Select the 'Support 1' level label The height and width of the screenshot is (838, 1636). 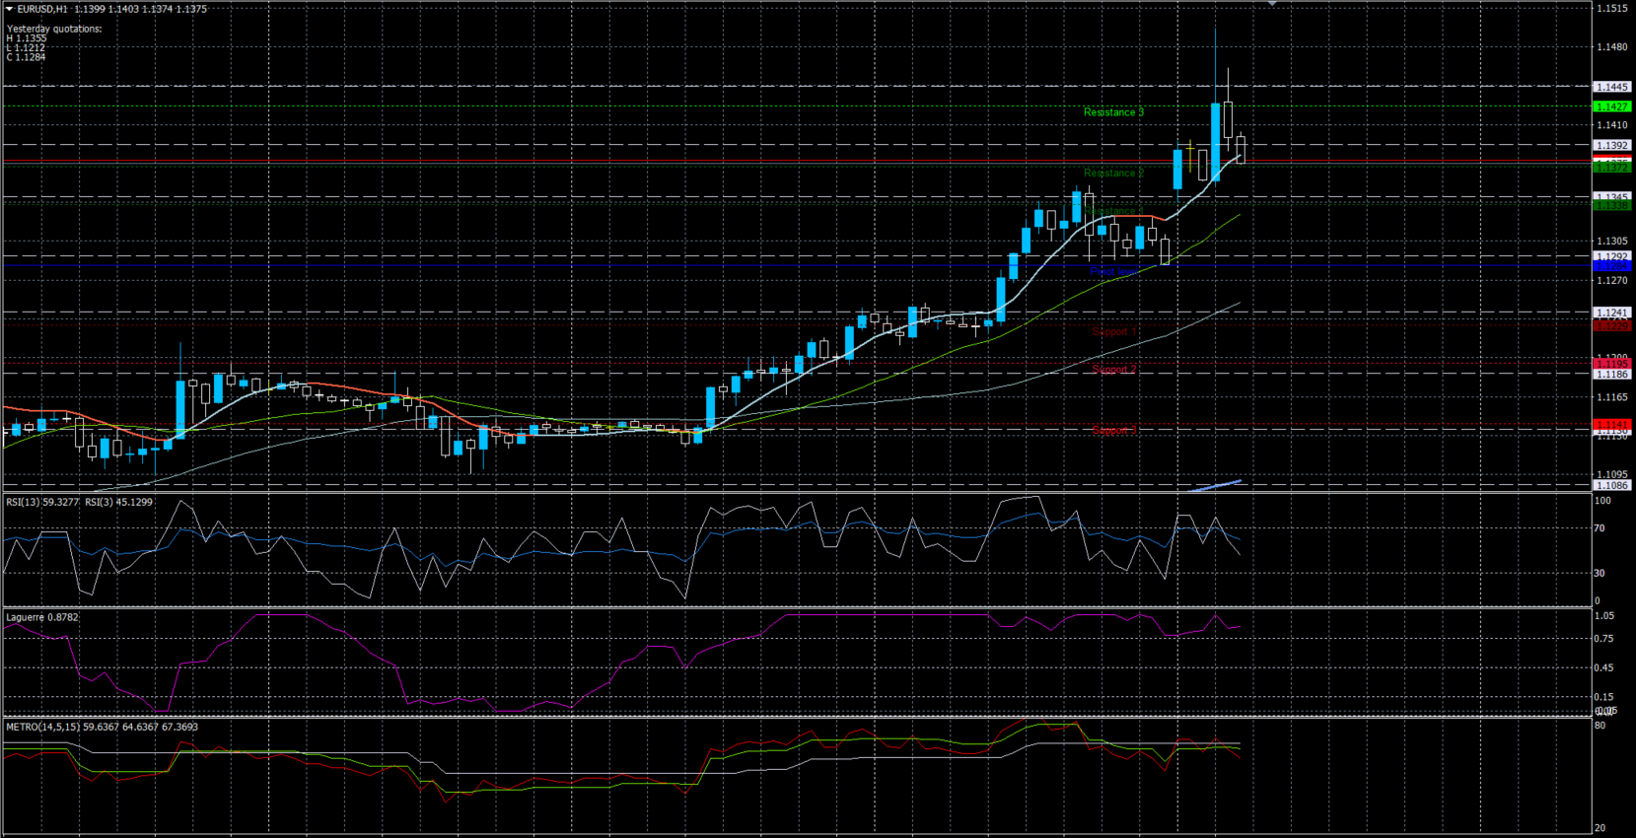pyautogui.click(x=1114, y=331)
